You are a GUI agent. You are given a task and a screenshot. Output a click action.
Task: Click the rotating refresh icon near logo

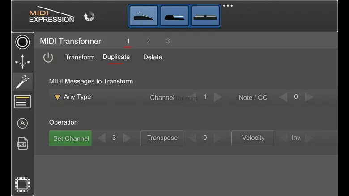coord(89,17)
